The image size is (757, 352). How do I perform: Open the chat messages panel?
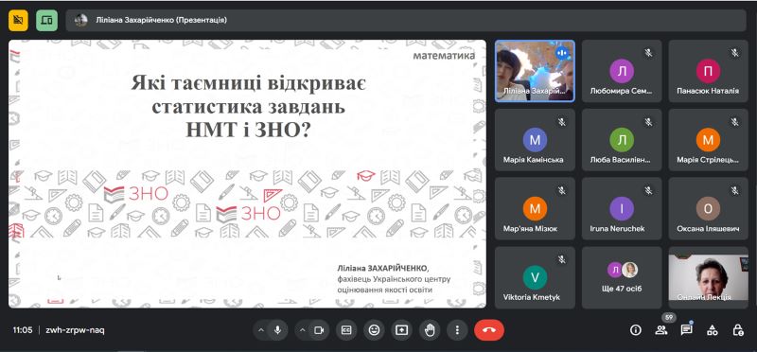pyautogui.click(x=686, y=330)
